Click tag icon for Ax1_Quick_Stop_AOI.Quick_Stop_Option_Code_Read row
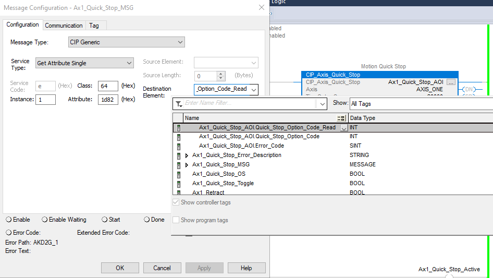Image resolution: width=493 pixels, height=278 pixels. [179, 128]
